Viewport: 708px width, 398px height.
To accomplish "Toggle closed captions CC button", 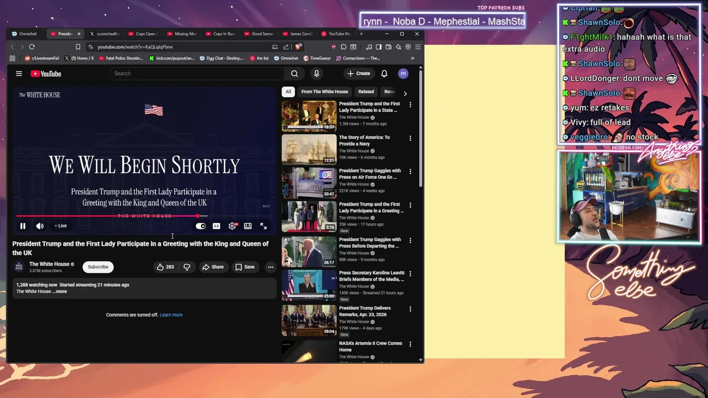I will [x=216, y=226].
